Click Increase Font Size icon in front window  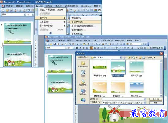click(117, 48)
